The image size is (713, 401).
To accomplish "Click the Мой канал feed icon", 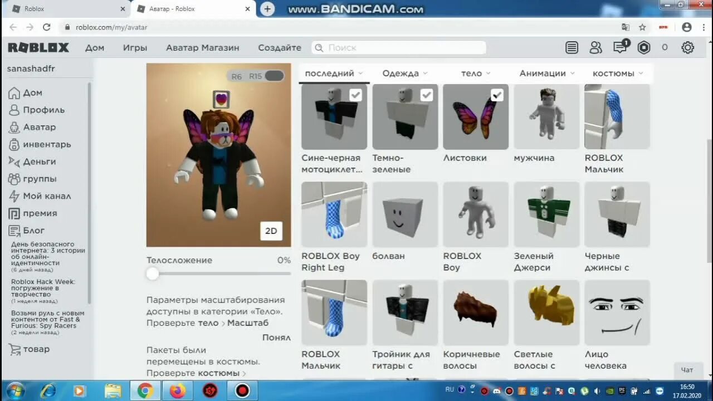I will 14,196.
